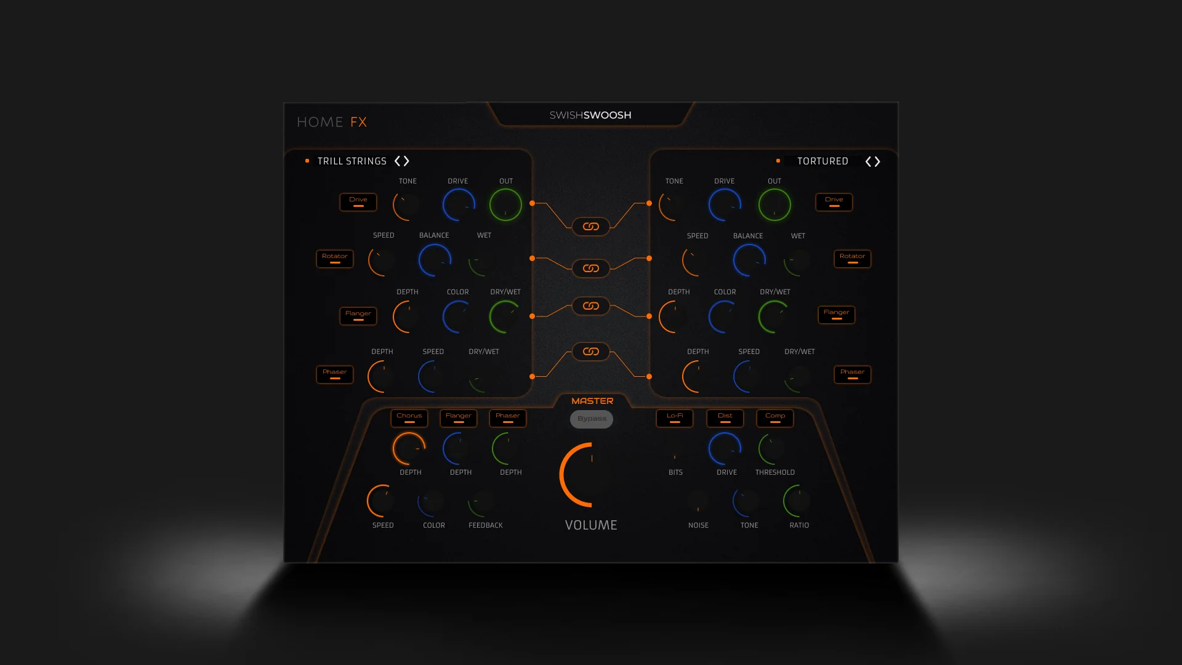The image size is (1182, 665).
Task: Enable the master Chorus effect
Action: click(x=409, y=418)
